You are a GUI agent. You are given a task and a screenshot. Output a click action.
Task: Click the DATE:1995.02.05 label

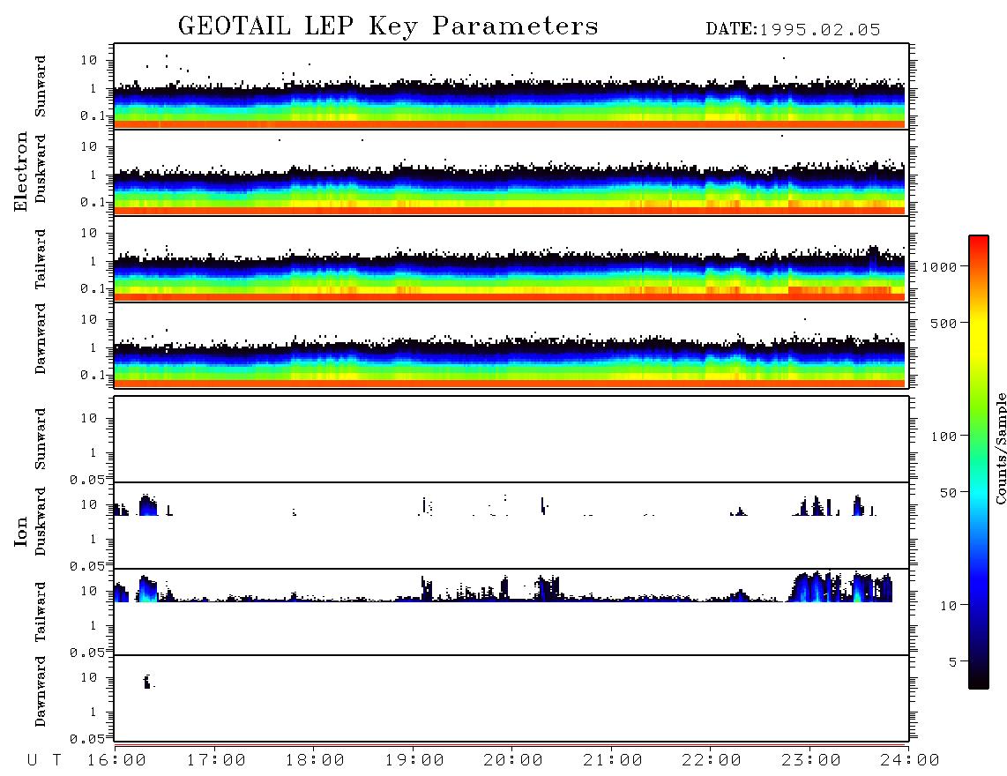[793, 29]
